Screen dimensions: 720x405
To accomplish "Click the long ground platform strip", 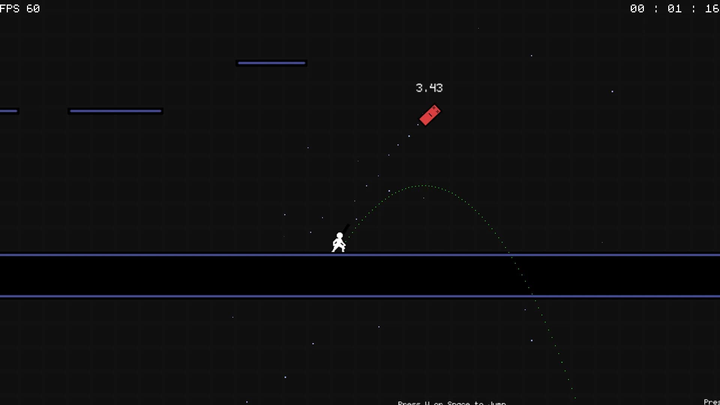I will point(360,276).
